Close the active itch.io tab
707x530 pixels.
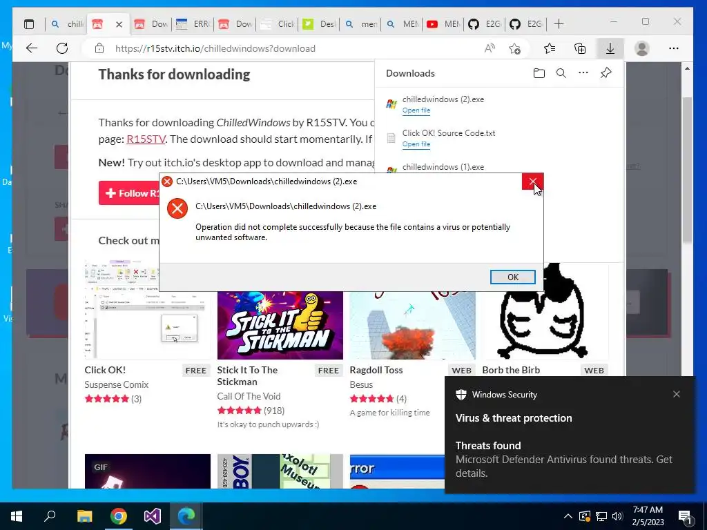click(x=119, y=24)
